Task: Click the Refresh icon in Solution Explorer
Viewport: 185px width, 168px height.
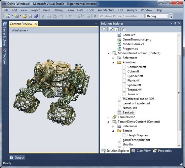Action: (x=117, y=29)
